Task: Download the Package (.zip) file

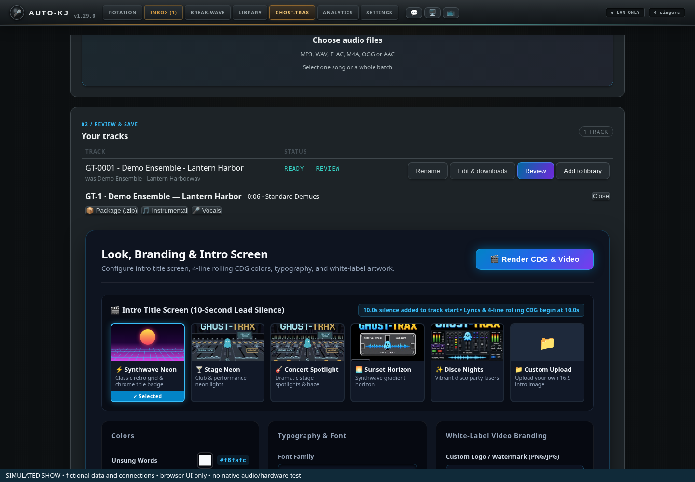Action: [111, 211]
